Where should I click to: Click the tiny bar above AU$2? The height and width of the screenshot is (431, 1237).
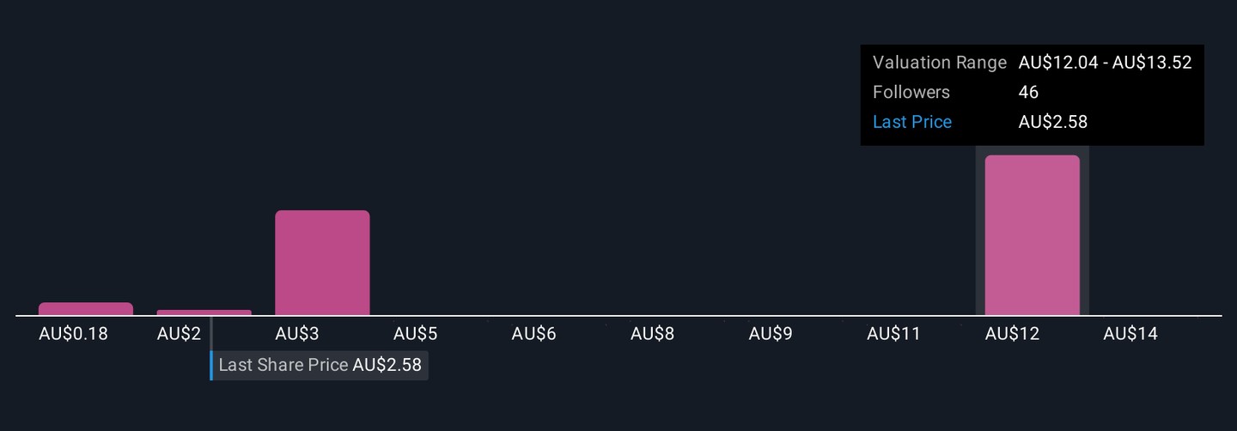pyautogui.click(x=204, y=313)
